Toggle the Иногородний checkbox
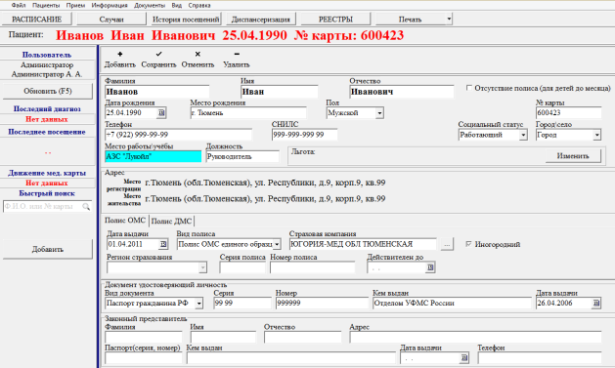615x368 pixels. pyautogui.click(x=468, y=244)
